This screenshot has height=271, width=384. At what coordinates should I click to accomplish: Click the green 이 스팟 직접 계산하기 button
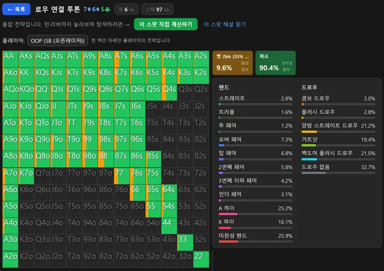click(x=166, y=24)
